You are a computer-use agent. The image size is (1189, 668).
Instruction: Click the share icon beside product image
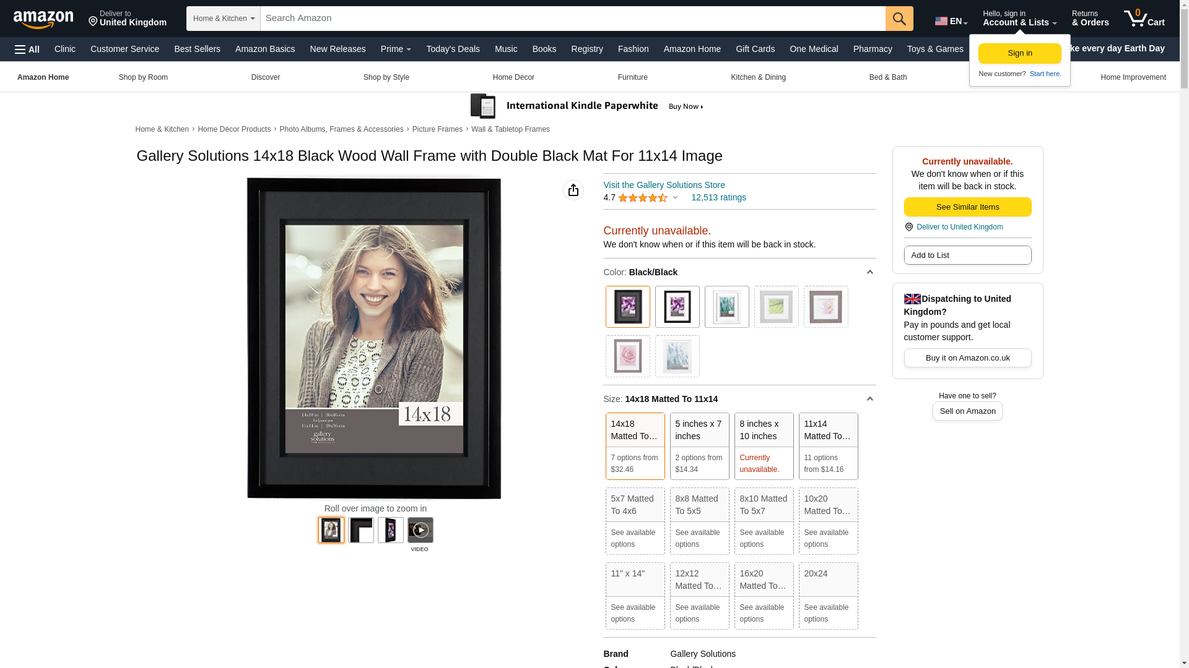573,190
